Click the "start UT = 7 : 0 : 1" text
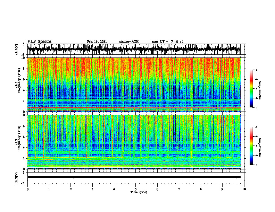 click(x=168, y=42)
